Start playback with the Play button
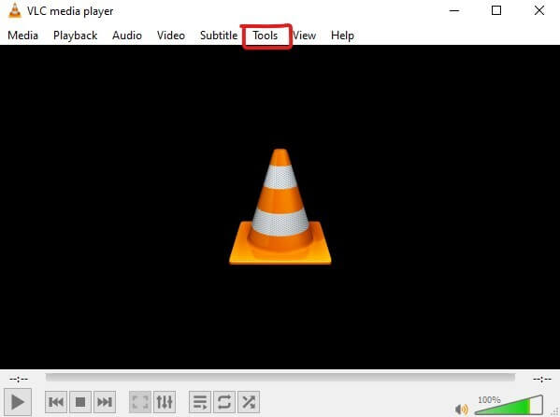 pos(18,402)
